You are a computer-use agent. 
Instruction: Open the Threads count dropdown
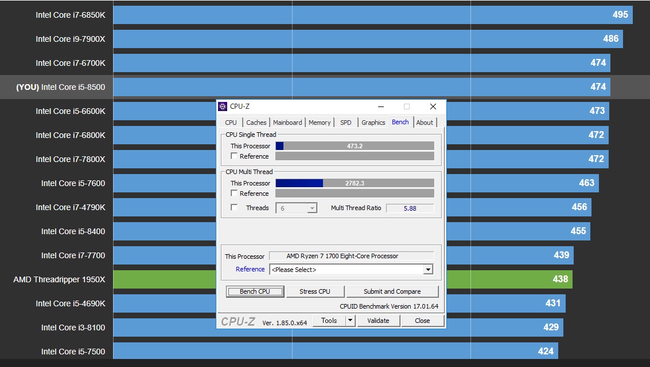click(312, 208)
